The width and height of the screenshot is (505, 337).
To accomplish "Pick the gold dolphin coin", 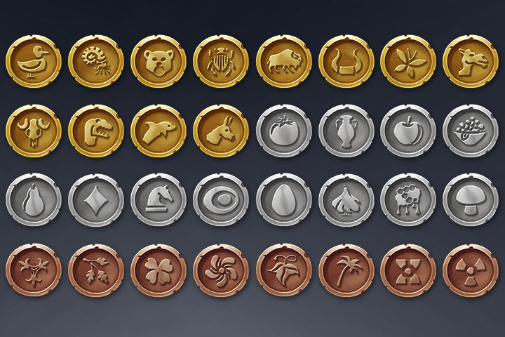I will (159, 131).
